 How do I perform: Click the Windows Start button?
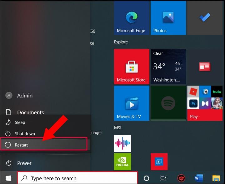click(x=8, y=178)
